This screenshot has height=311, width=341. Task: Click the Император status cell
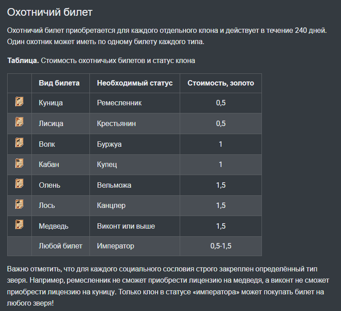pyautogui.click(x=115, y=246)
